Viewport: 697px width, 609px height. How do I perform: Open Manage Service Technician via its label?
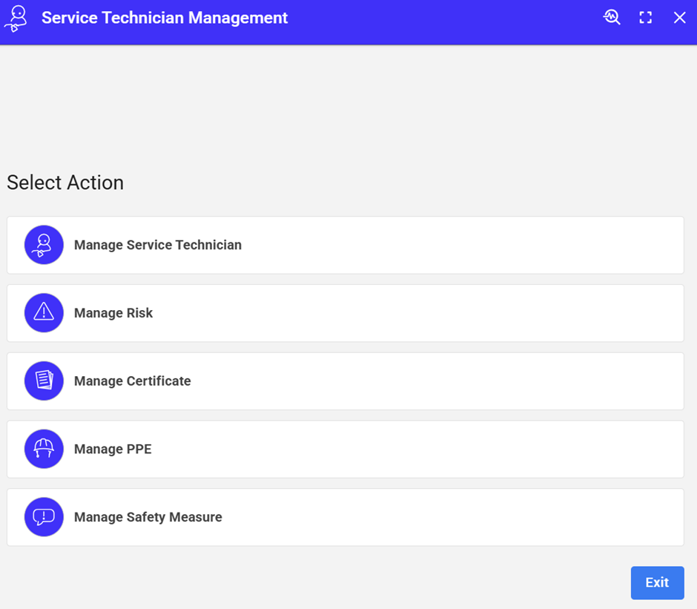(157, 245)
